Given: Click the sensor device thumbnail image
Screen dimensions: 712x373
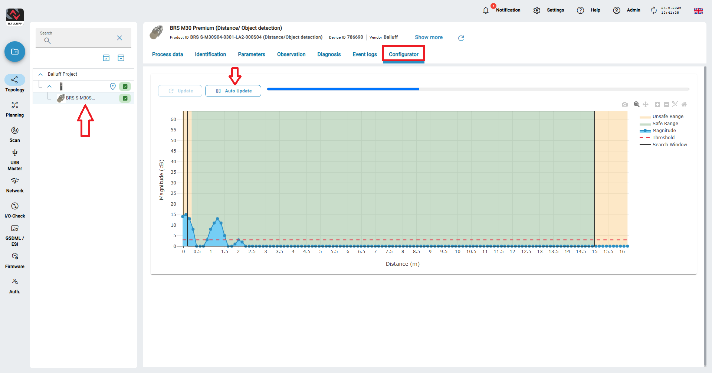Looking at the screenshot, I should [x=156, y=33].
